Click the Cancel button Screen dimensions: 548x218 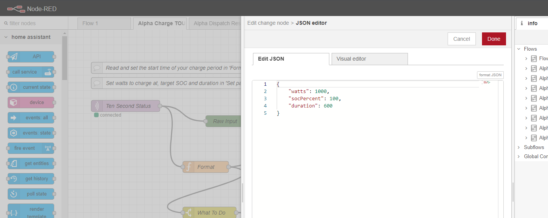point(461,39)
